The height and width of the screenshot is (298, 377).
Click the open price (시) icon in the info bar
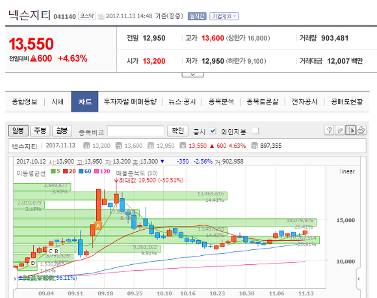tap(86, 146)
